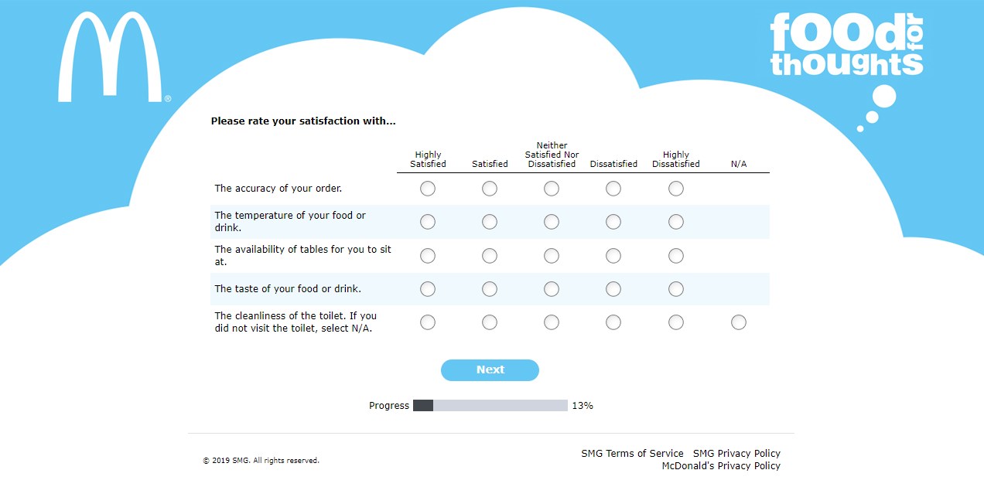Select Highly Dissatisfied for order accuracy
This screenshot has height=504, width=984.
click(x=676, y=189)
